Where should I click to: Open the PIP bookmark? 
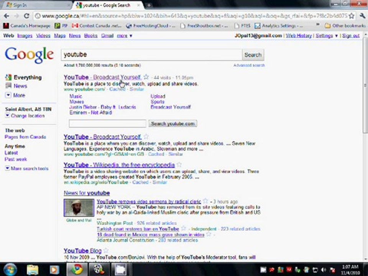(x=61, y=26)
